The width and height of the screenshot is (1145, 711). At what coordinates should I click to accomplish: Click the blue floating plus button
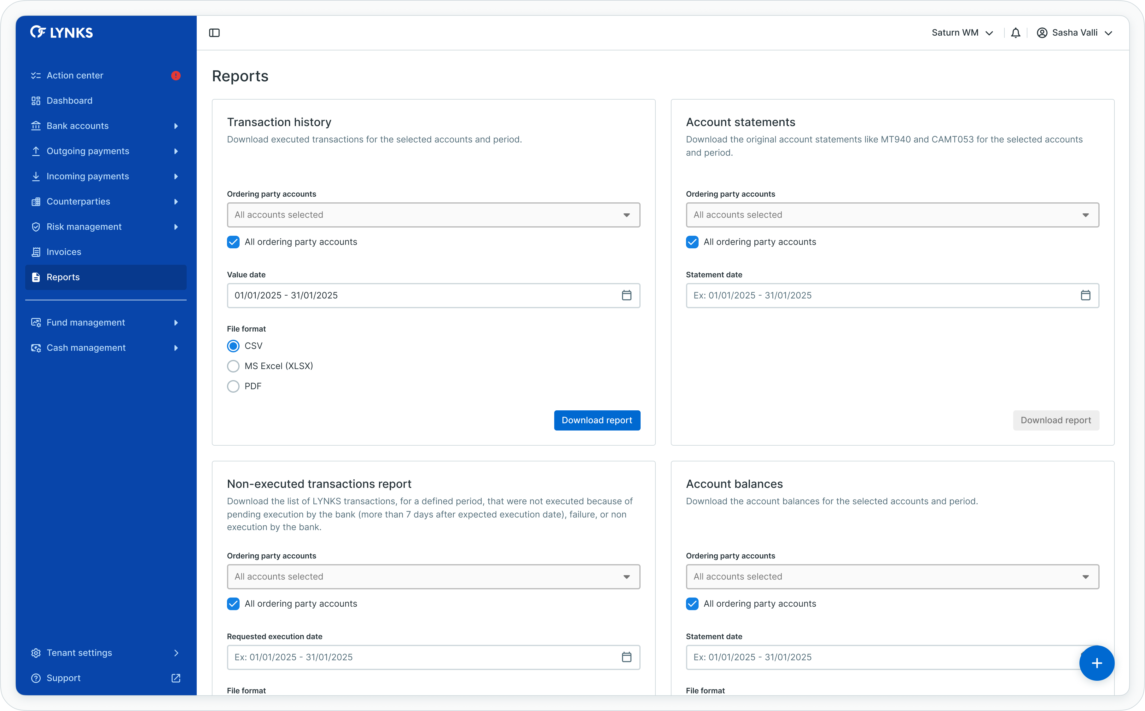click(x=1096, y=663)
